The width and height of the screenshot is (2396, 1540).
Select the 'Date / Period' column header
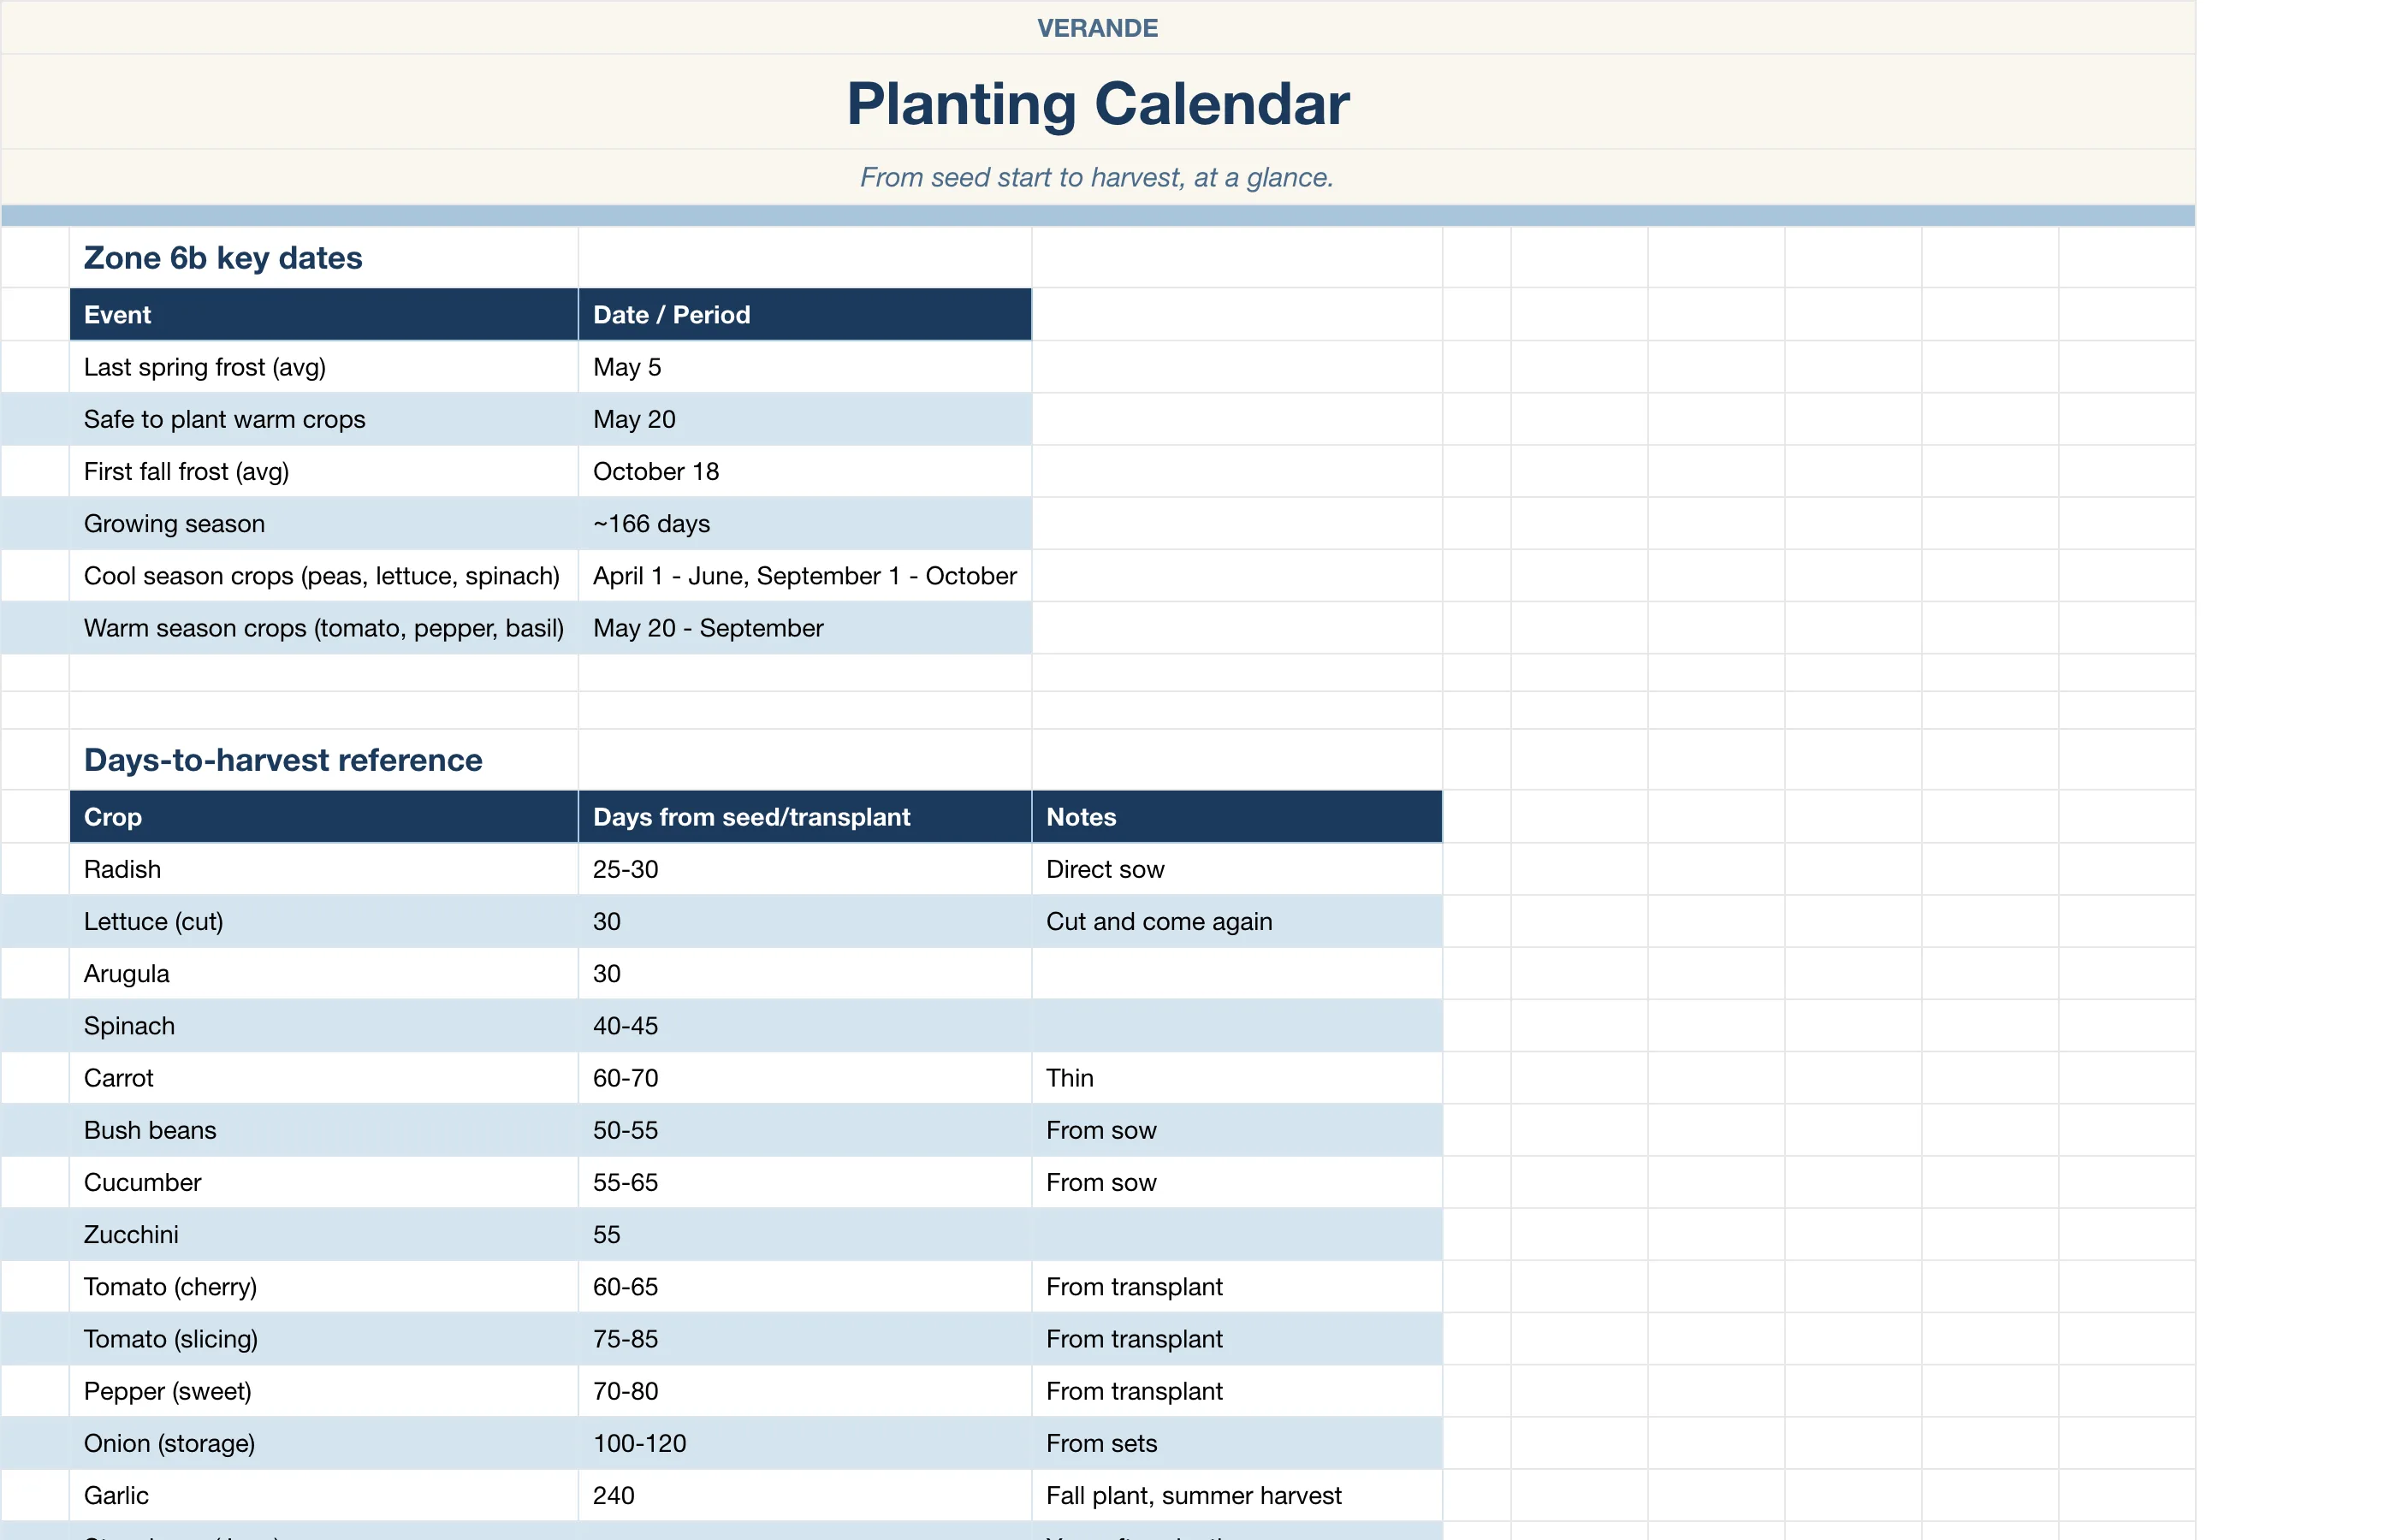tap(804, 315)
